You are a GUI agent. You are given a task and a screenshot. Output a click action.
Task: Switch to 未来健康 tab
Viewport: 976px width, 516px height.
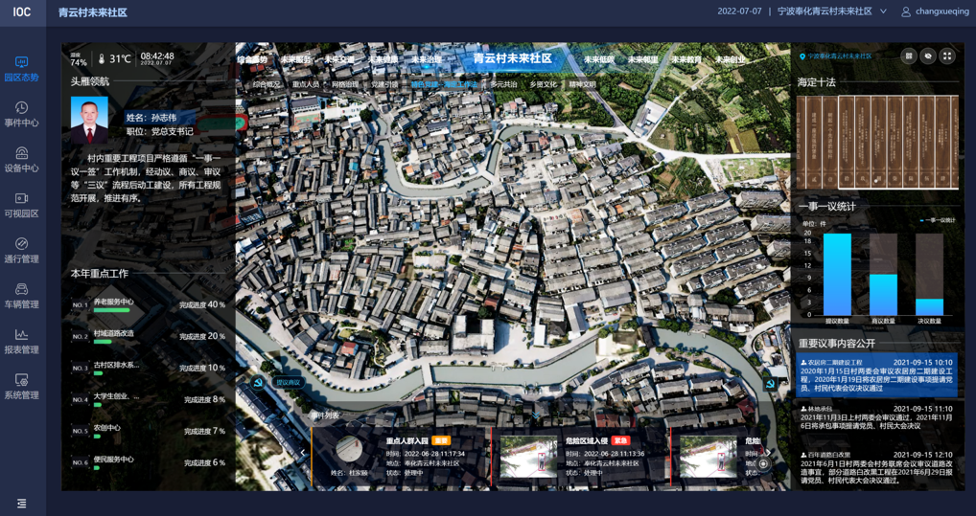tap(383, 59)
